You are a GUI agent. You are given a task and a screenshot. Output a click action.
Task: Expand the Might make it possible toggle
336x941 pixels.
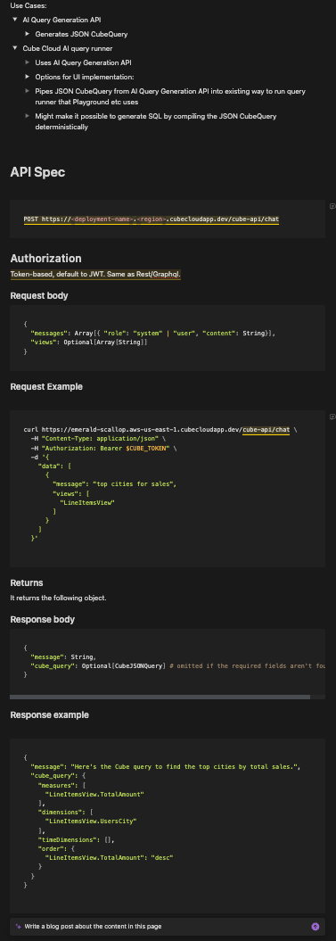(x=27, y=116)
